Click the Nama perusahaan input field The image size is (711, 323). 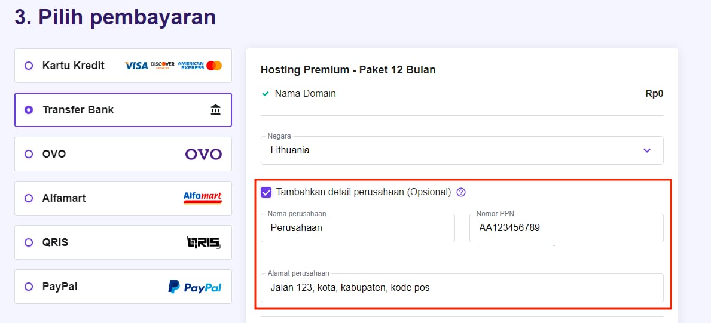tap(358, 228)
